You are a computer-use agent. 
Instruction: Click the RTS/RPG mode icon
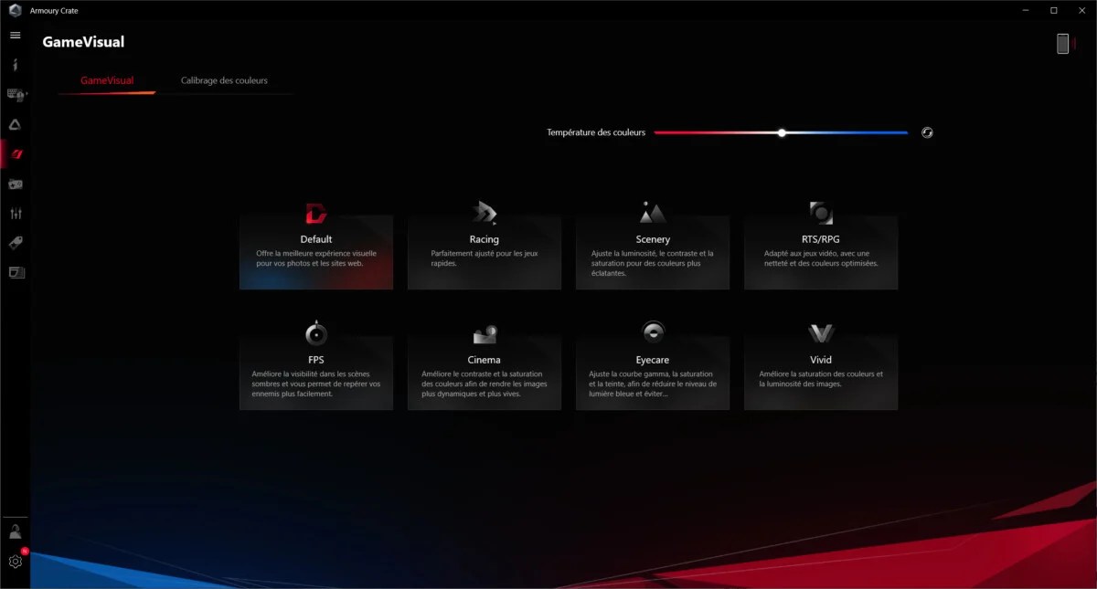821,213
